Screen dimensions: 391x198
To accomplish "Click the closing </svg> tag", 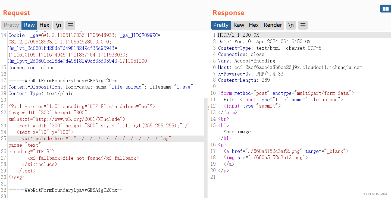I will point(17,177).
